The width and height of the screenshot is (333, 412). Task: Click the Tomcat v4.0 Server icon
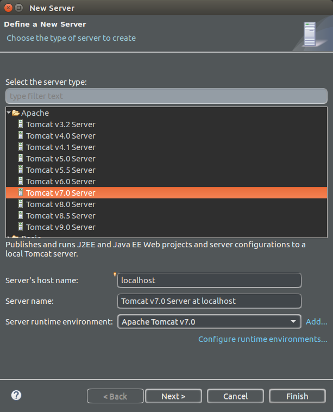(x=21, y=135)
